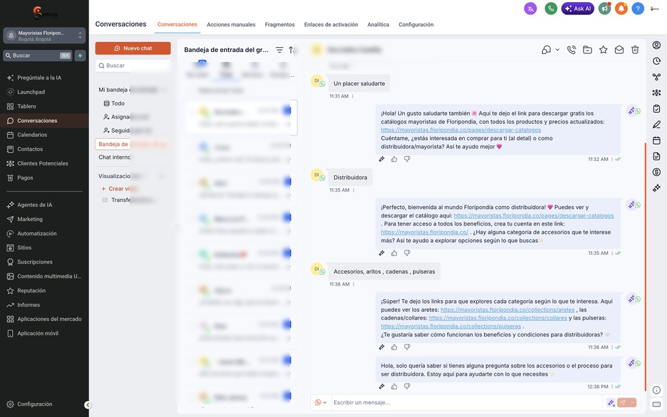Open the keyboard shortcuts icon at bottom right
This screenshot has width=667, height=417.
click(x=656, y=404)
